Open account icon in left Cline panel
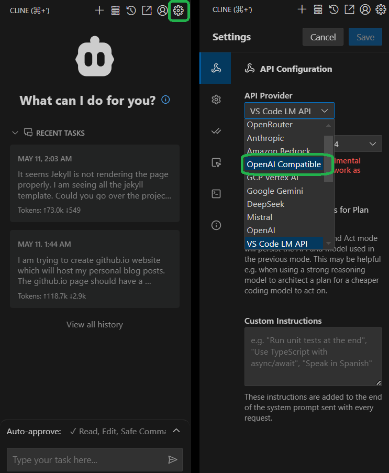This screenshot has width=389, height=473. 162,10
